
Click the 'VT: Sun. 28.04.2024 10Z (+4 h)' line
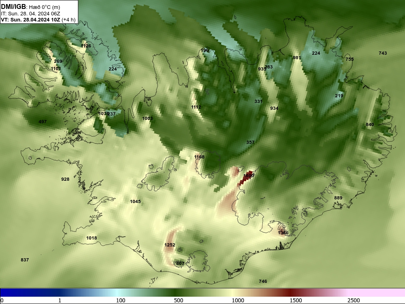[38, 20]
